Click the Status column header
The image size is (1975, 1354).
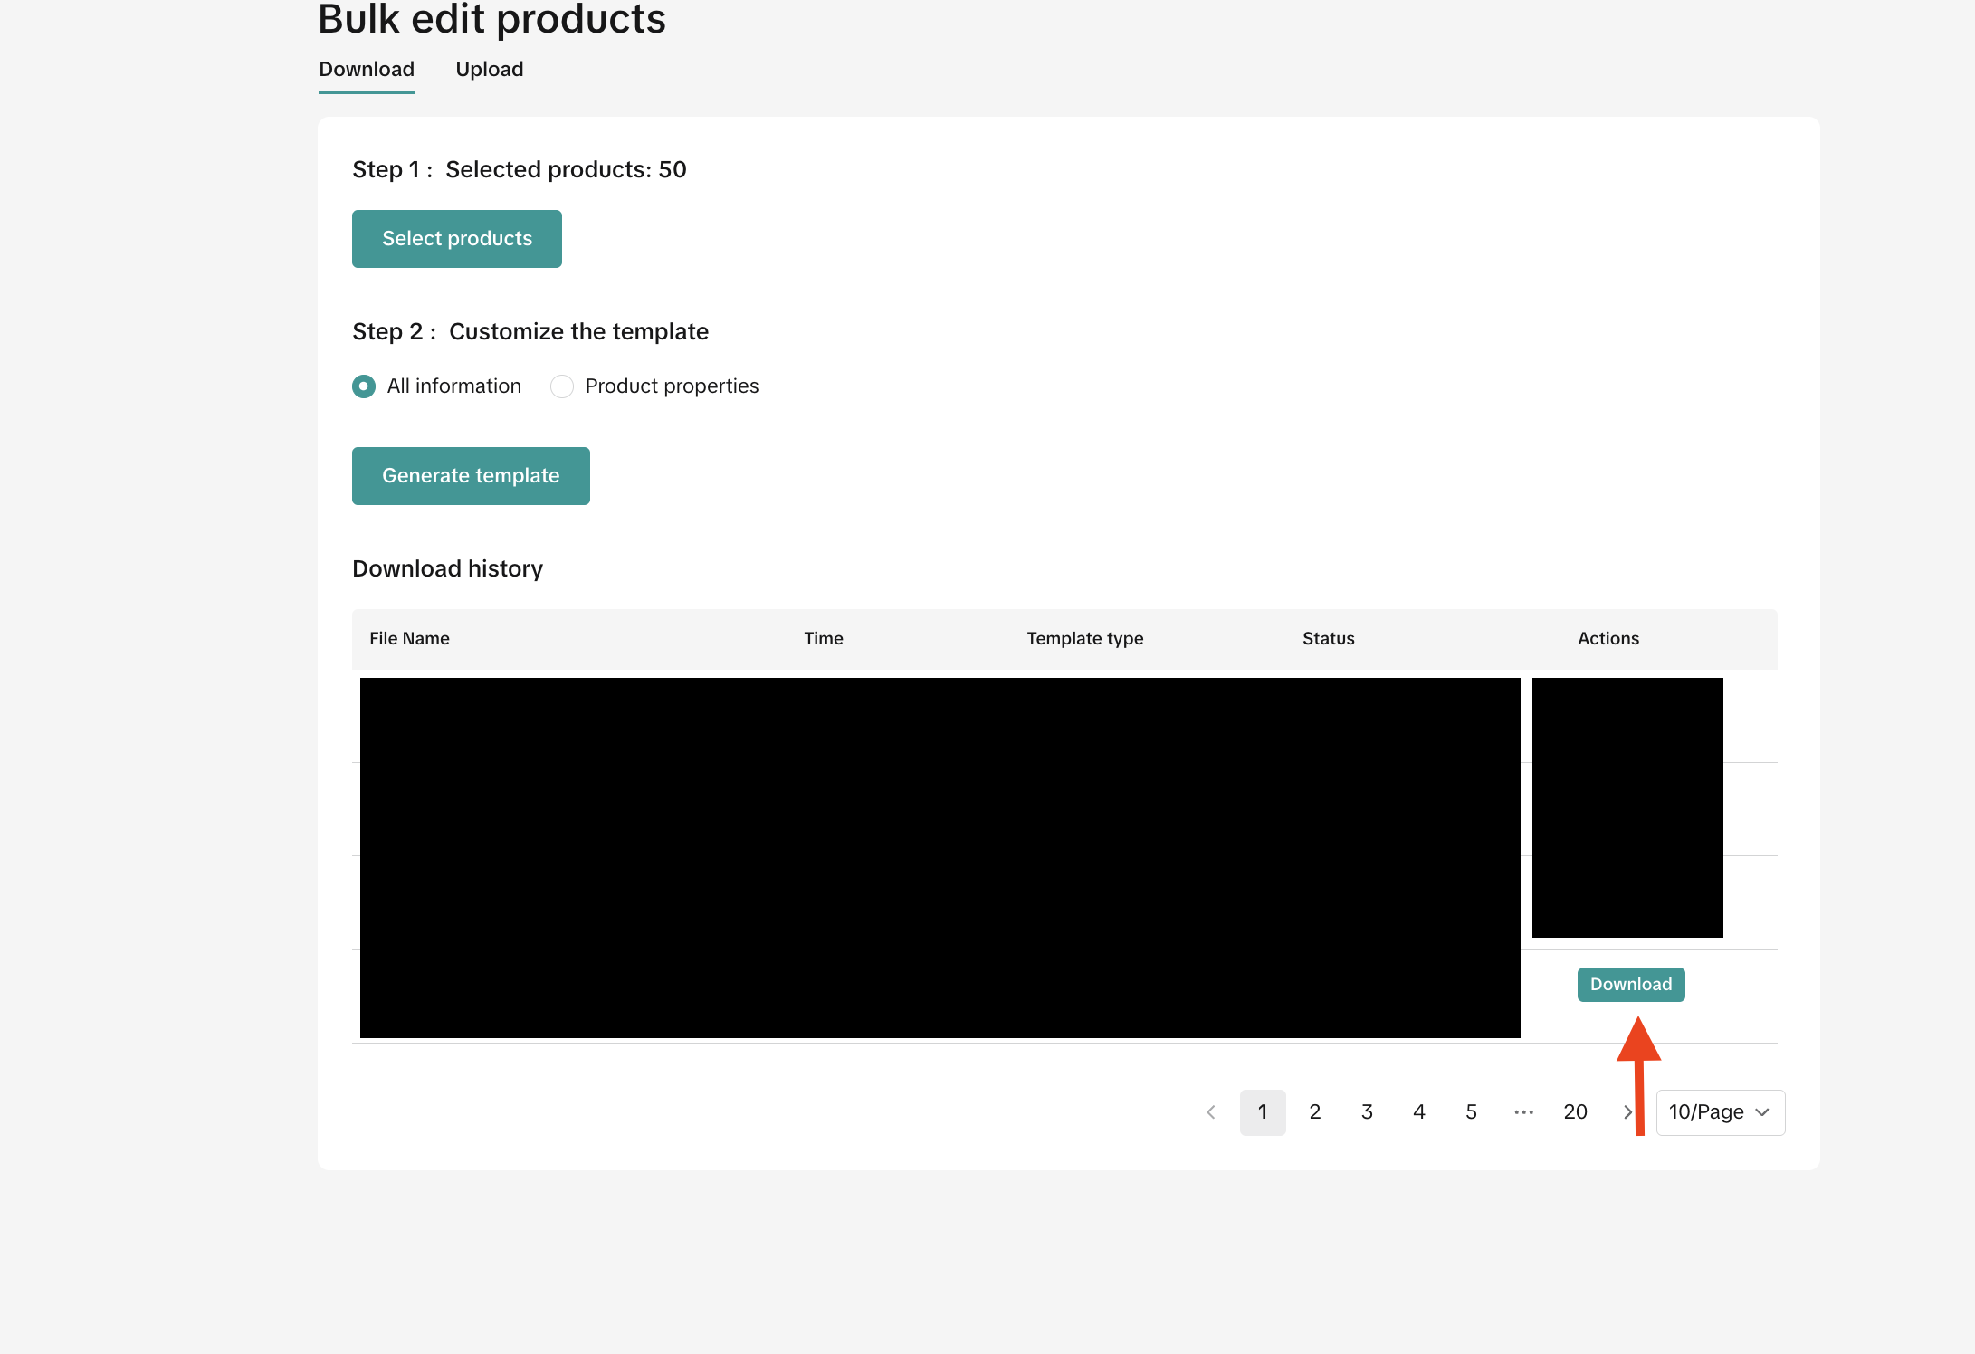1328,639
